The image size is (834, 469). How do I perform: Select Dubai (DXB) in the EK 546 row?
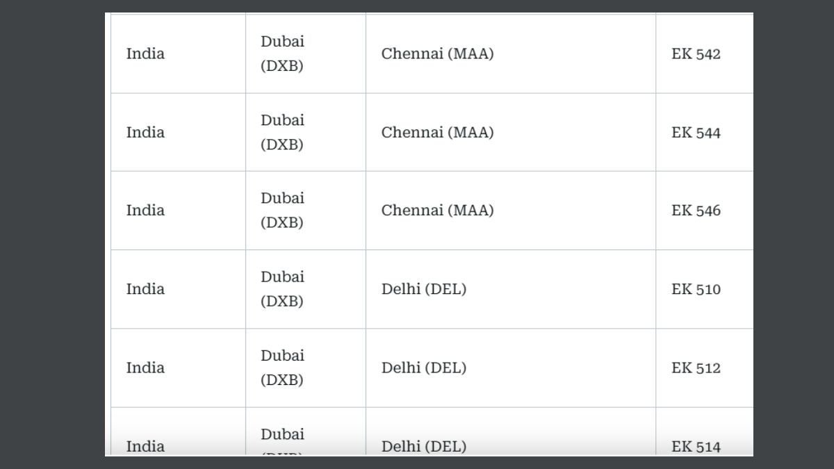click(282, 211)
